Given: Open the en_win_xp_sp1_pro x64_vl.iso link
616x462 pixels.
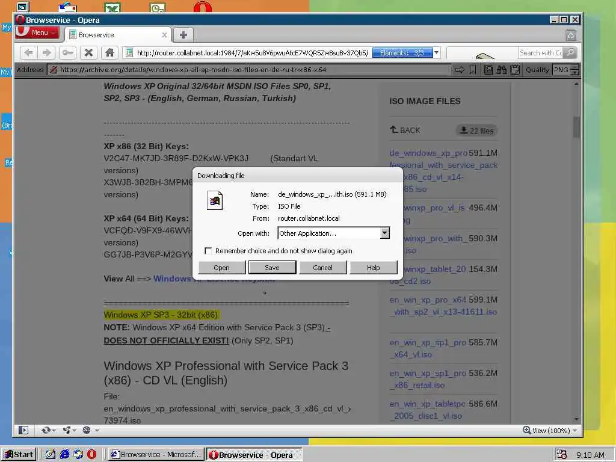Looking at the screenshot, I should [428, 348].
